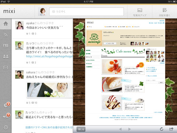
Task: Open the chocolate sundae cake photo
Action: [x=112, y=102]
